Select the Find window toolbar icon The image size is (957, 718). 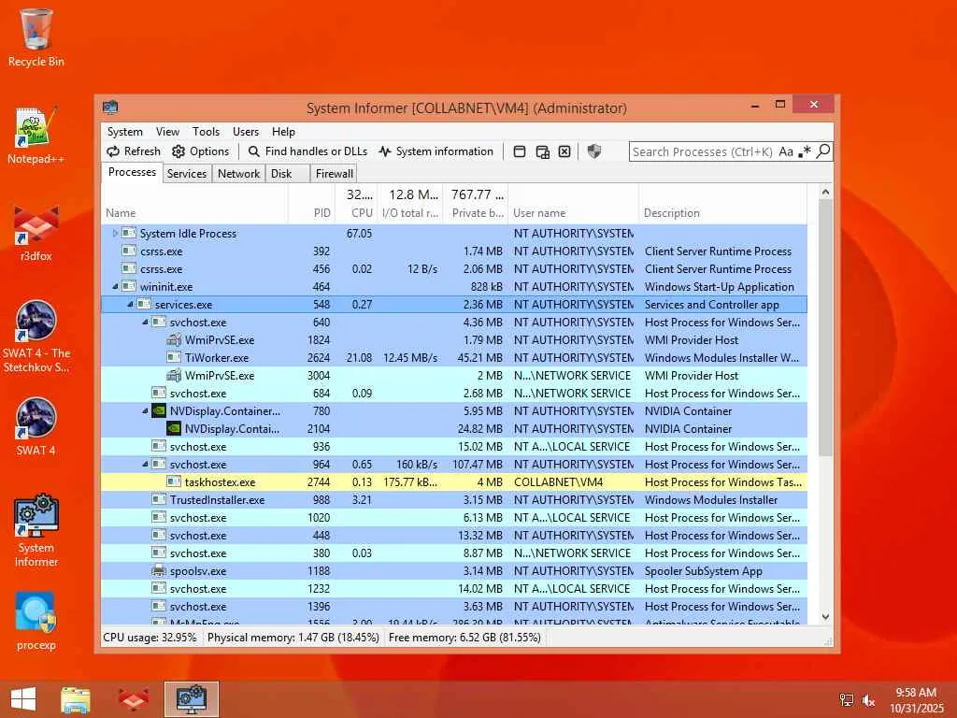click(x=520, y=151)
